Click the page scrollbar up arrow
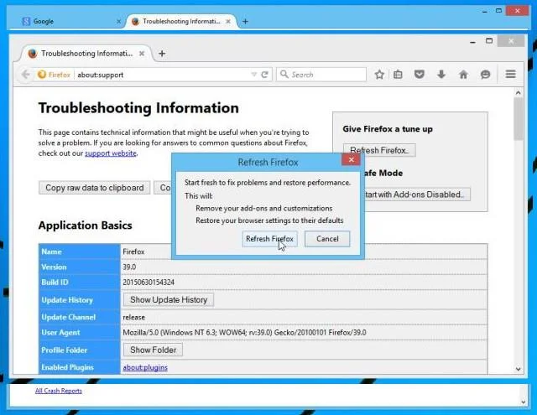This screenshot has height=415, width=537. pos(519,93)
